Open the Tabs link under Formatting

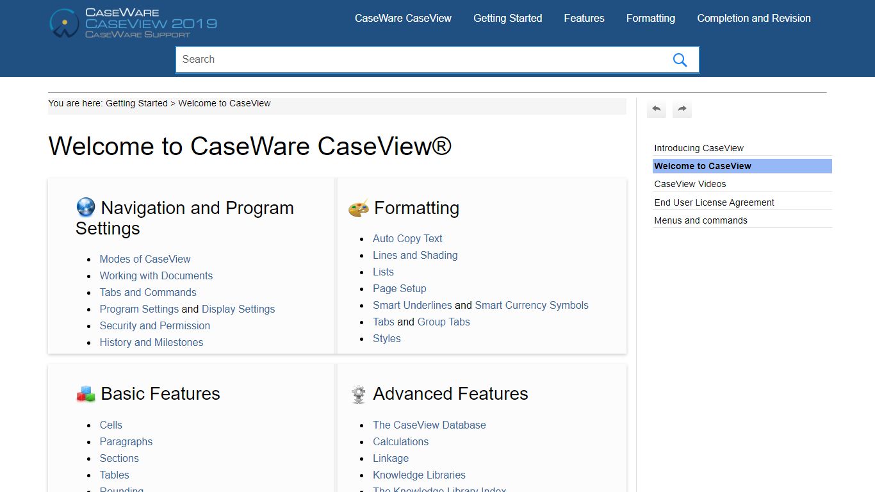coord(384,322)
